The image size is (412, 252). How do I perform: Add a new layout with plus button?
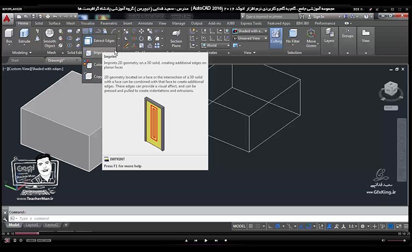coord(66,225)
